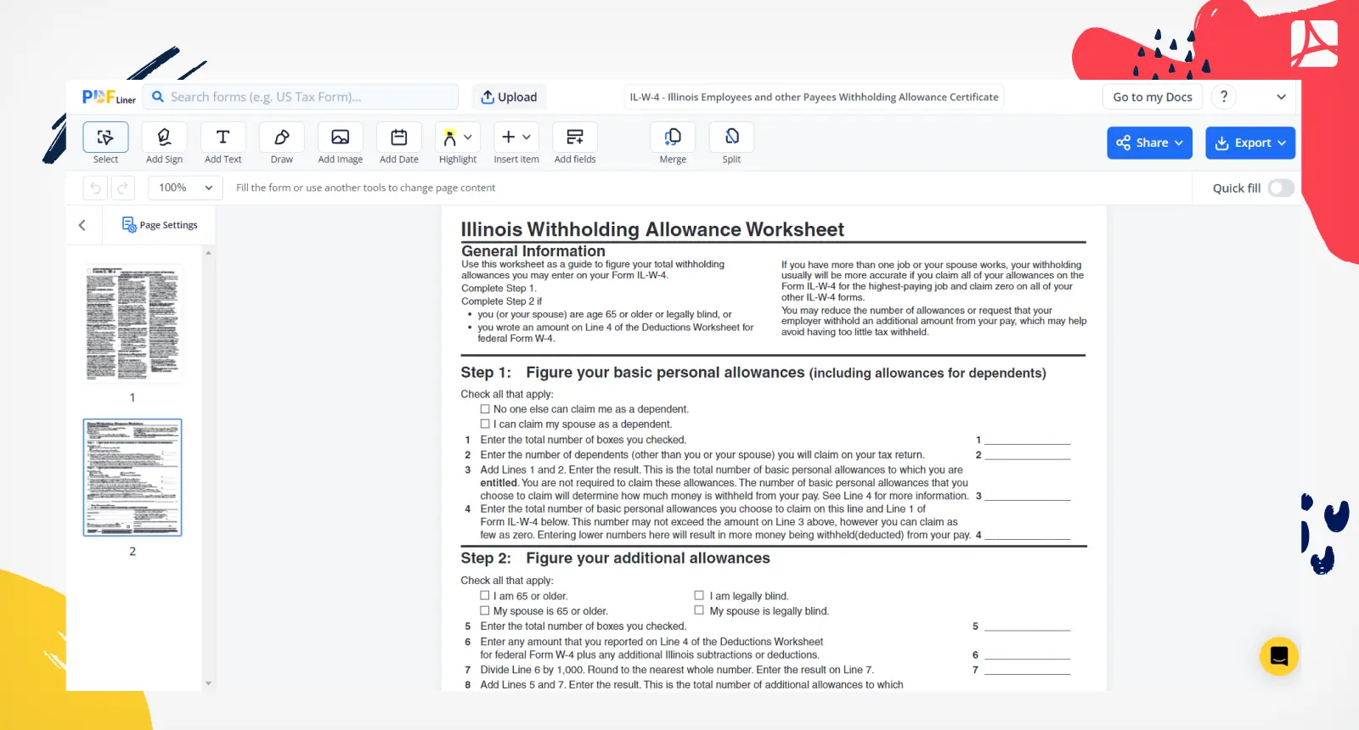Click the IL-W-4 document title
This screenshot has width=1359, height=730.
[x=814, y=97]
